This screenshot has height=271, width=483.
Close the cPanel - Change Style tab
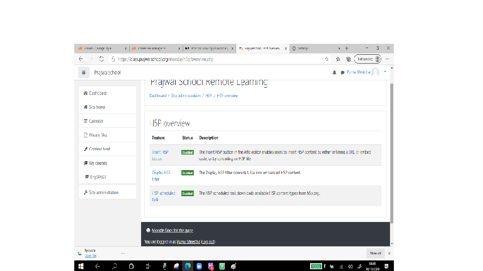(x=126, y=49)
